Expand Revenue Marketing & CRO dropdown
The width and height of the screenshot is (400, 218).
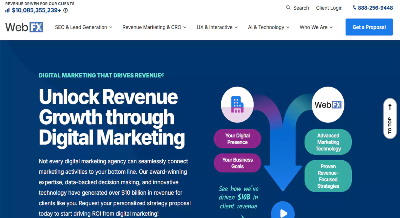(154, 27)
